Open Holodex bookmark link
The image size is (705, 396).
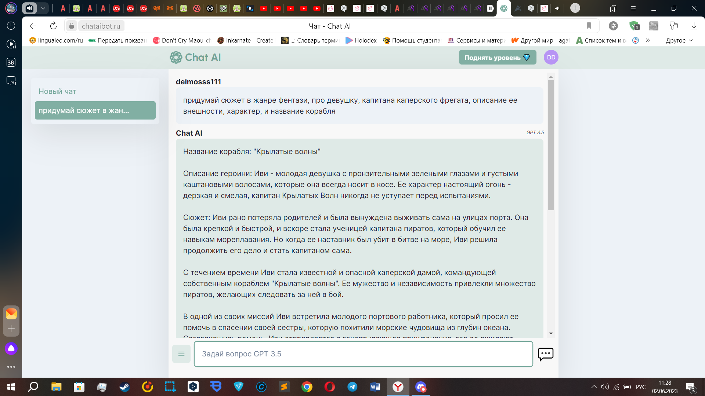tap(361, 40)
